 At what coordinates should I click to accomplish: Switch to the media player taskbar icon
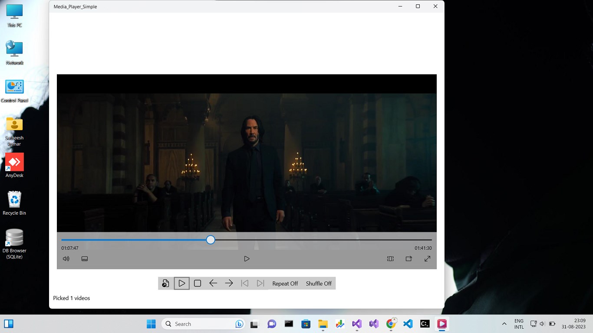[x=442, y=324]
